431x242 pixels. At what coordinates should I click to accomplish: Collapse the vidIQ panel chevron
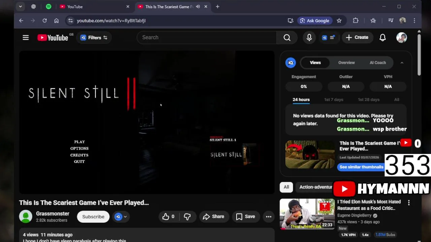[402, 63]
